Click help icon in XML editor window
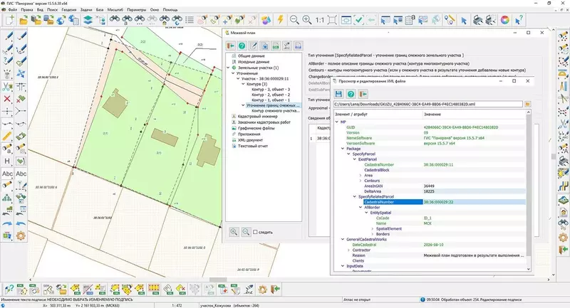Viewport: 570px width, 308px height. click(x=351, y=95)
